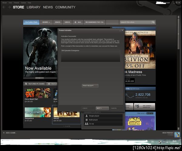This screenshot has width=182, height=151.
Task: Click the Apple logo on Mac tab
Action: pyautogui.click(x=76, y=22)
